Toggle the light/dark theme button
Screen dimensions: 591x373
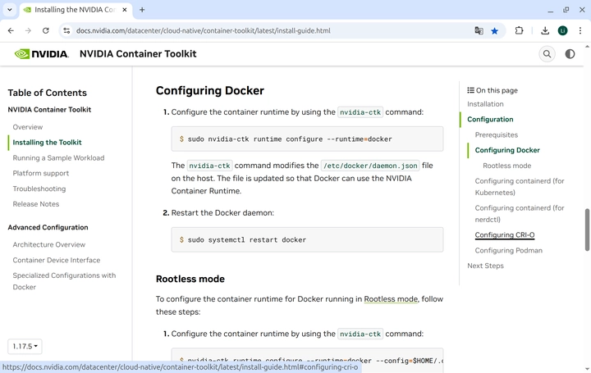tap(570, 54)
